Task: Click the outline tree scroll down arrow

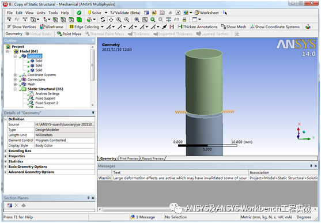Action: [x=93, y=105]
